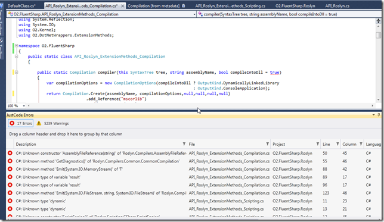384x222 pixels.
Task: Click error icon of 'result' row at line 89
Action: pos(10,177)
